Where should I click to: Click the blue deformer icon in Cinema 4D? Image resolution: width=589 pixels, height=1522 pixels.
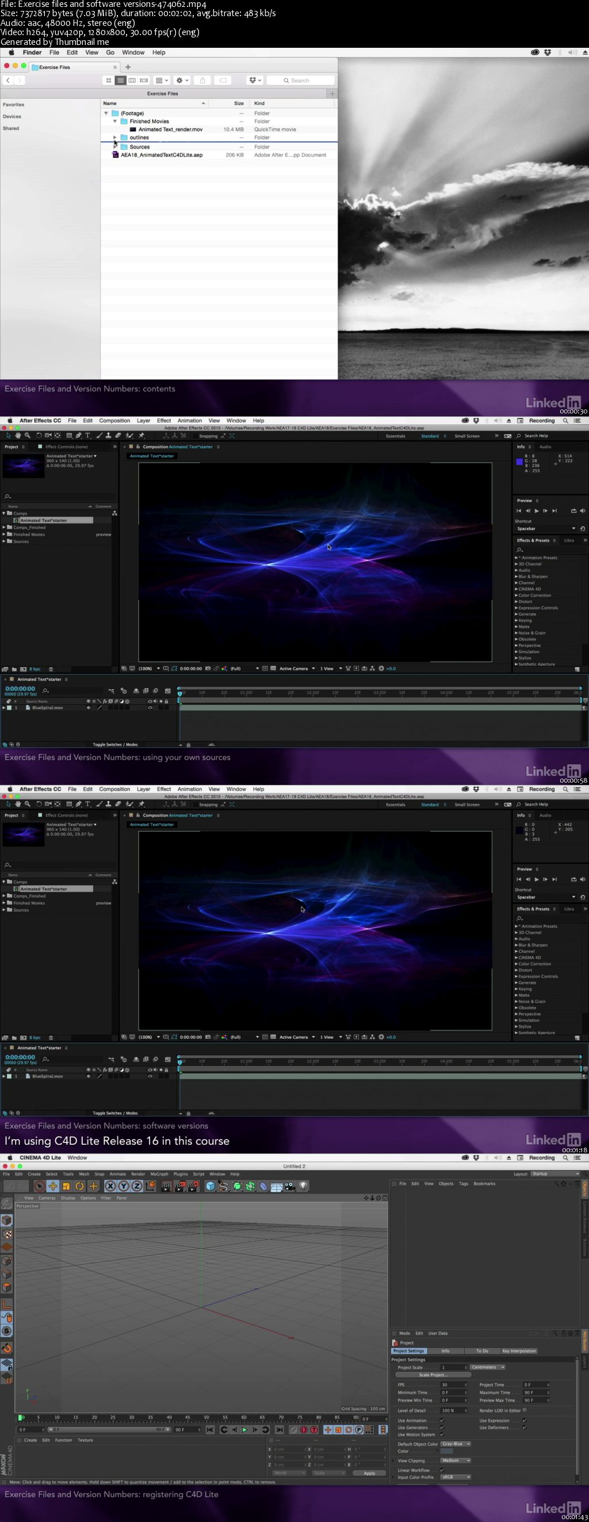point(264,1186)
